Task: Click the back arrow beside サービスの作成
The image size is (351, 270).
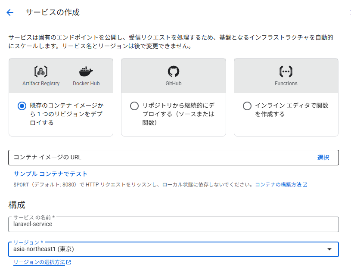Action: click(10, 12)
